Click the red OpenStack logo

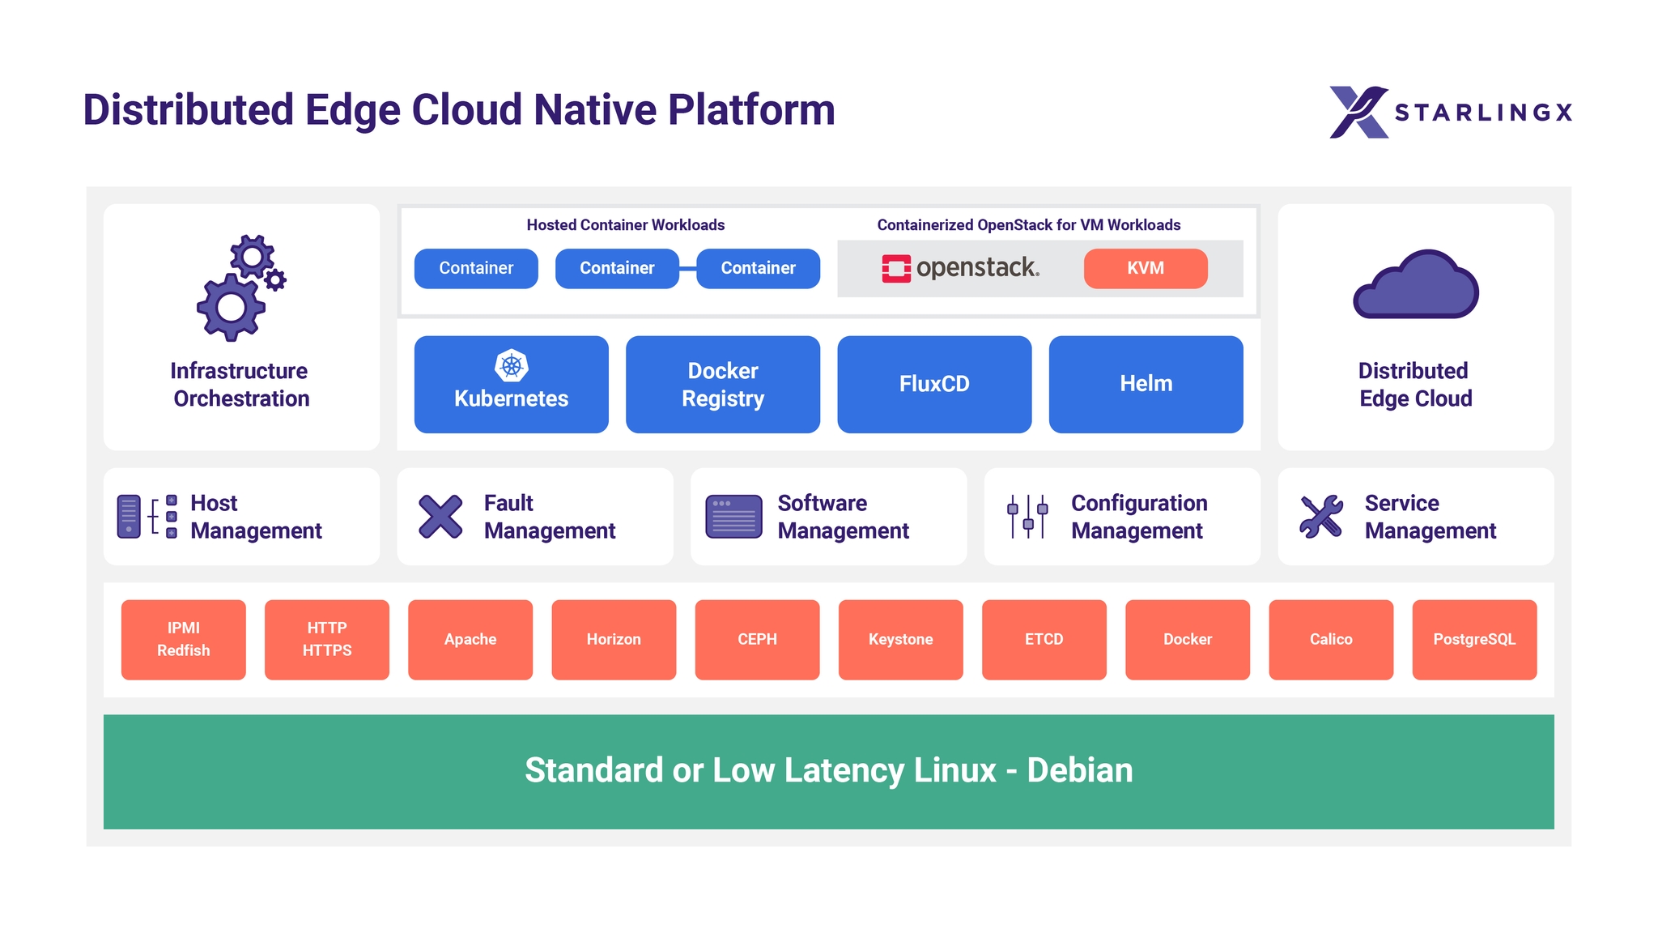(x=896, y=268)
